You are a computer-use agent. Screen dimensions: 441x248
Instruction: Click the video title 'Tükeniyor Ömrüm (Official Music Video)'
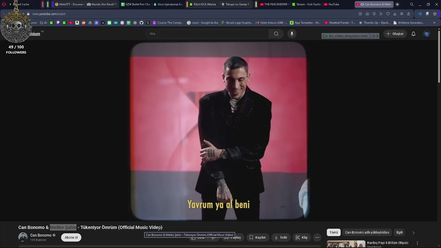[x=121, y=227]
